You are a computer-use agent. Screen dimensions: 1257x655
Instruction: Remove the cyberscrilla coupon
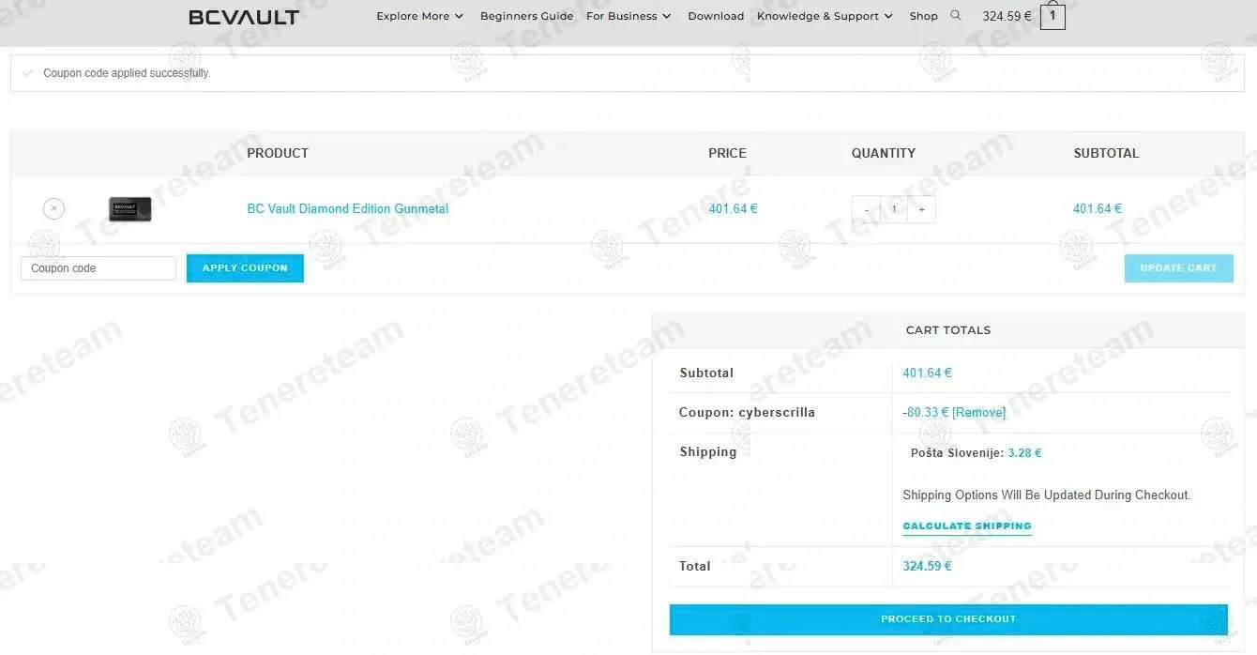[x=978, y=412]
